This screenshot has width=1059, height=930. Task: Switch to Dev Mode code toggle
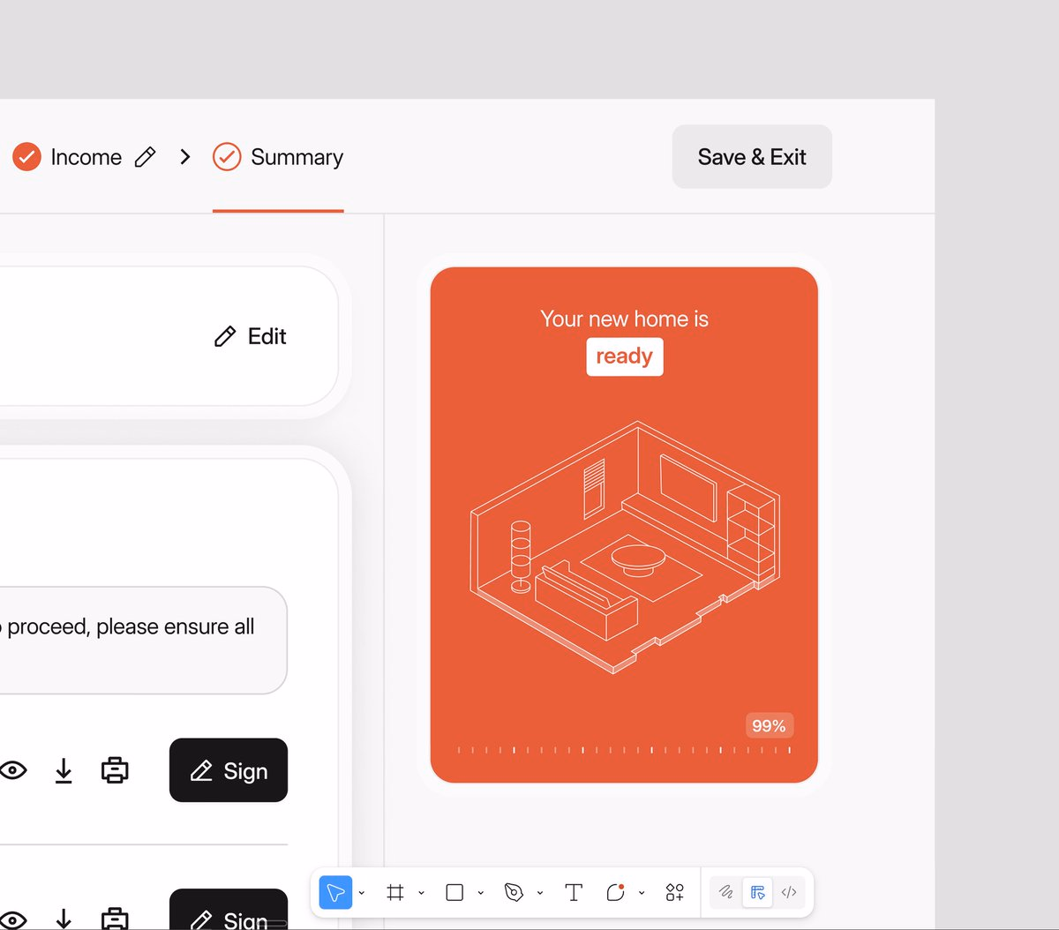pyautogui.click(x=789, y=893)
